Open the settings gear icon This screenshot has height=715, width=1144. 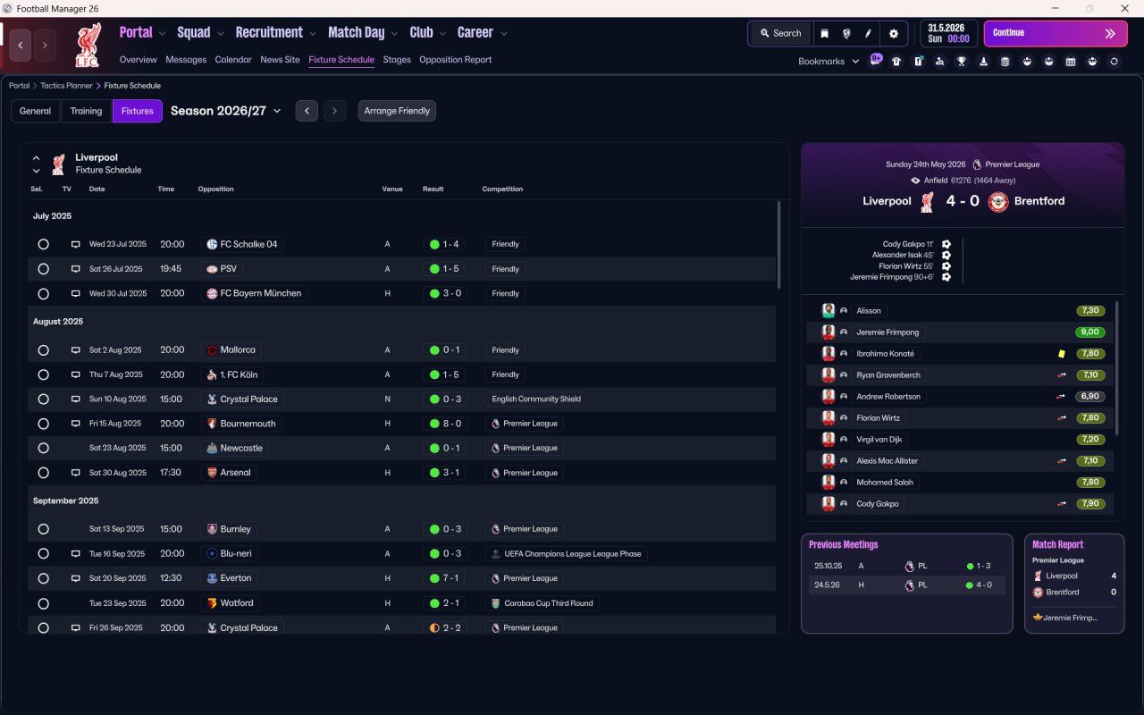click(893, 33)
